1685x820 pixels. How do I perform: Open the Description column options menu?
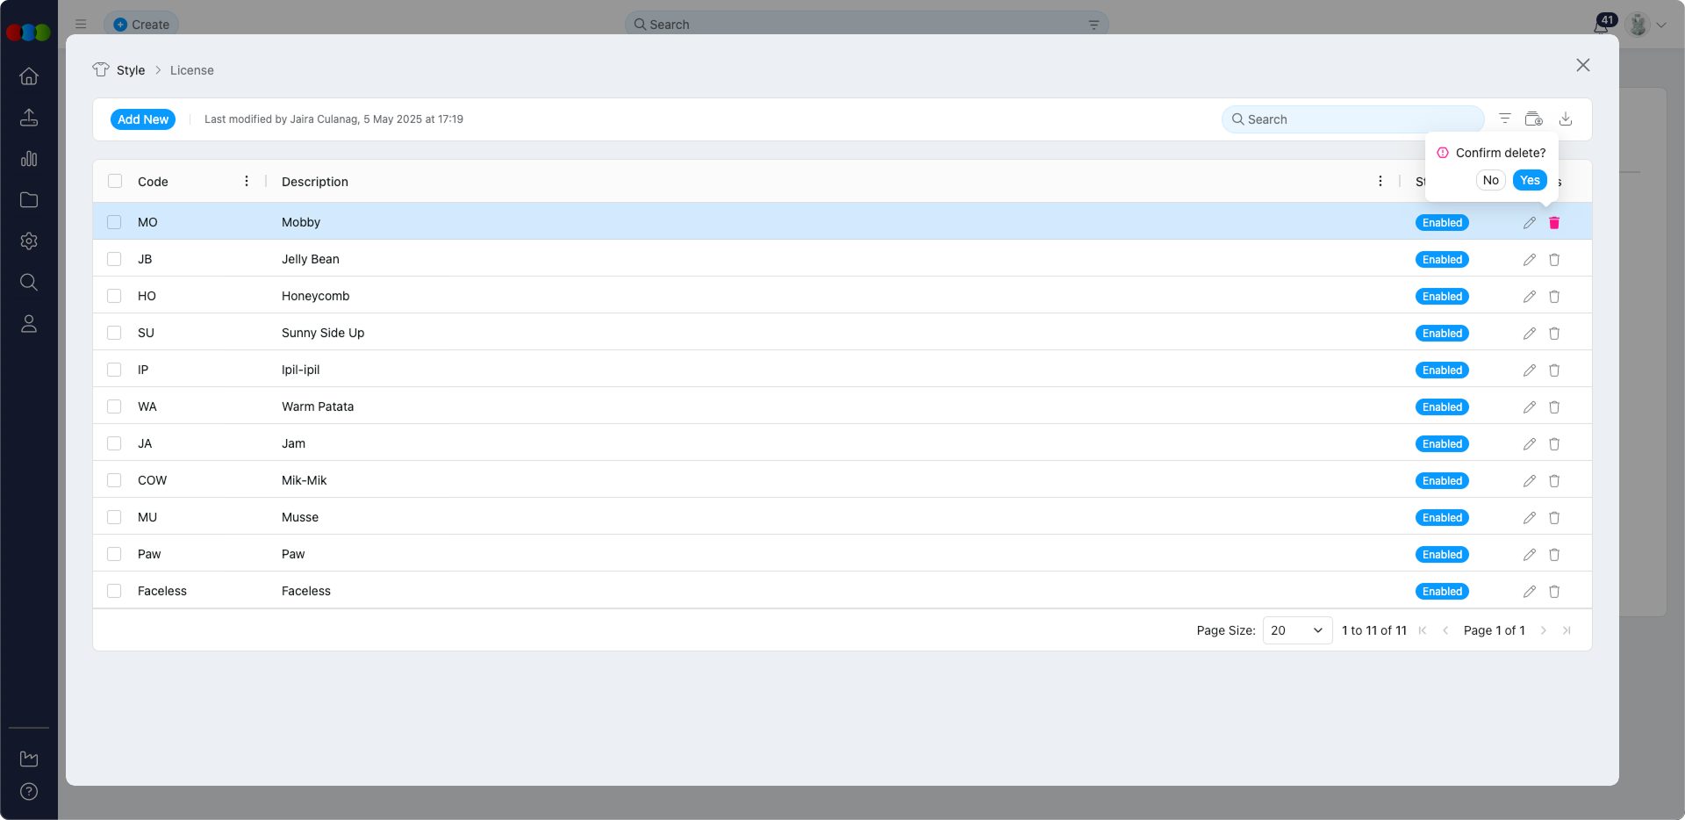pyautogui.click(x=1380, y=181)
